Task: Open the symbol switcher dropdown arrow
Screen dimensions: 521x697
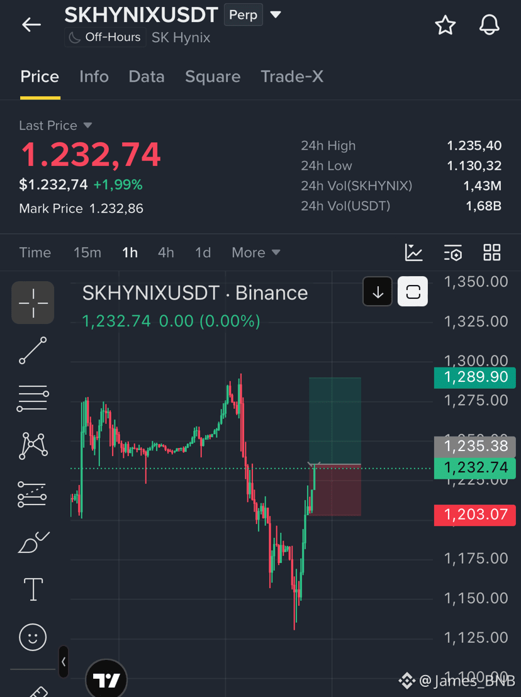Action: click(x=276, y=14)
